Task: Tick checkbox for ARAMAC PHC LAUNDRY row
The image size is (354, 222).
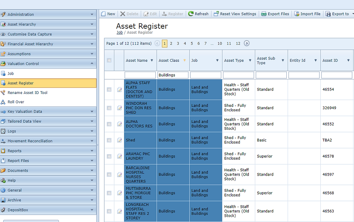Action: point(109,156)
